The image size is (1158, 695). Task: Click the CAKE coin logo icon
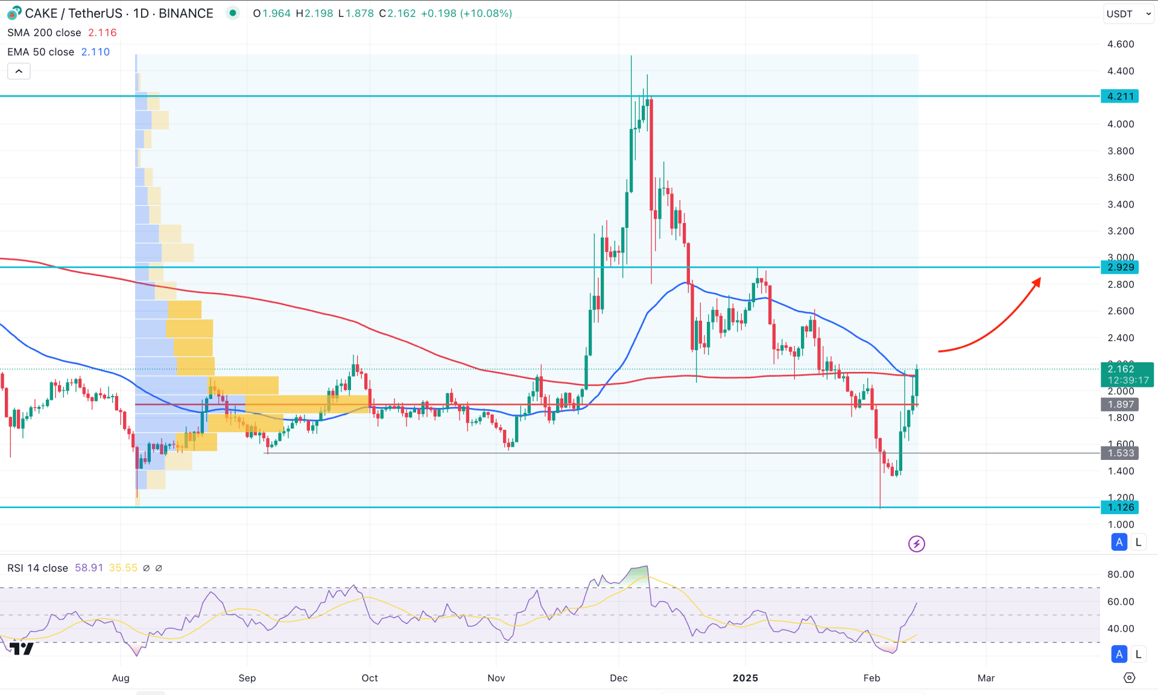click(14, 12)
